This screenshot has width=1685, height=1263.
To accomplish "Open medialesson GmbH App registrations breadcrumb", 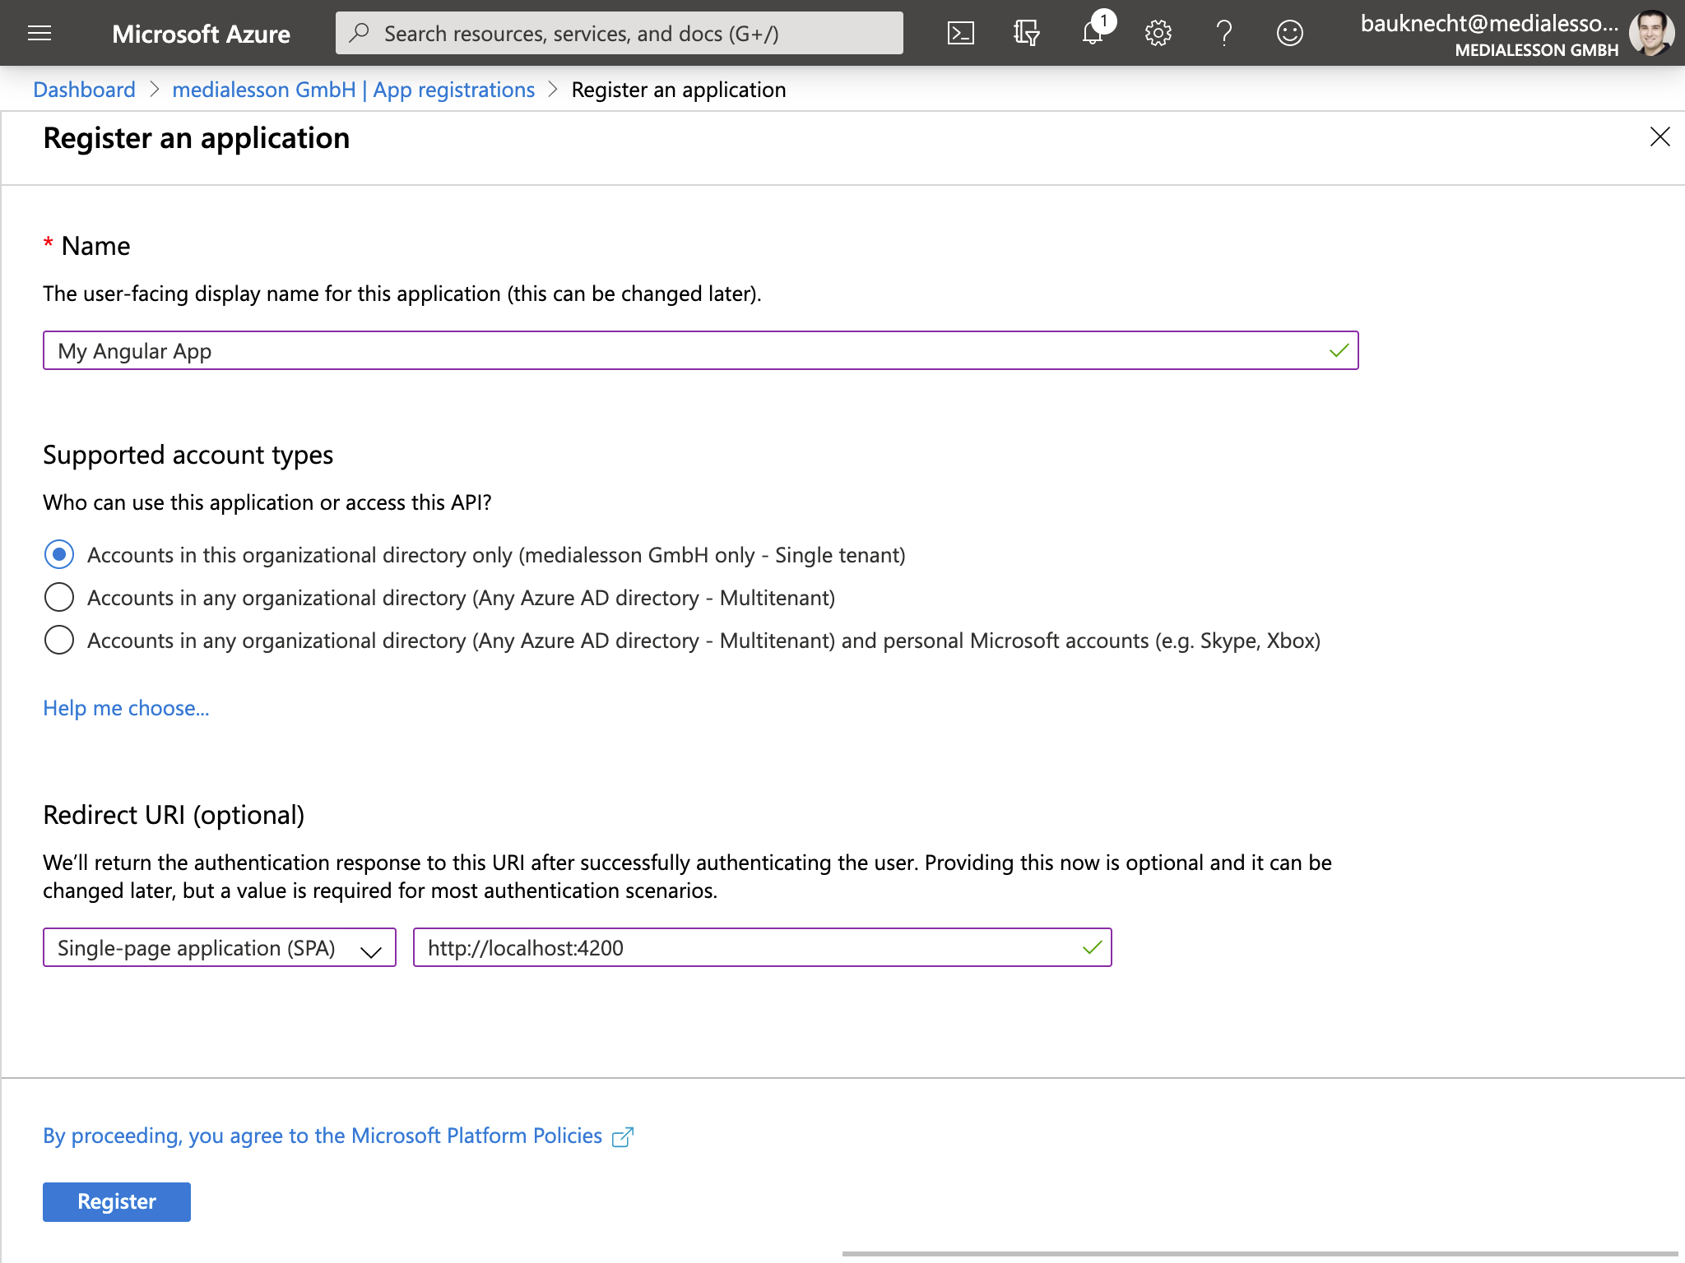I will pyautogui.click(x=353, y=90).
